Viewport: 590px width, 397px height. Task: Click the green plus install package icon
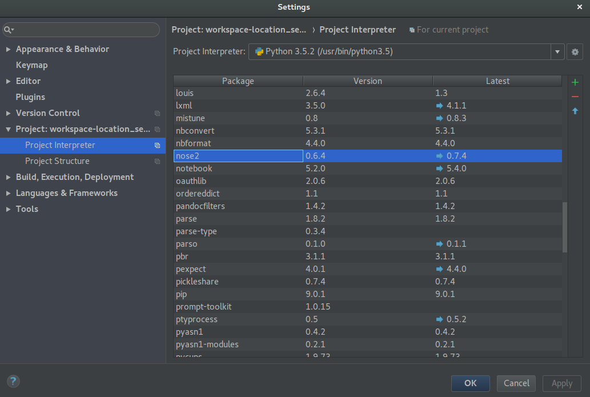point(575,82)
